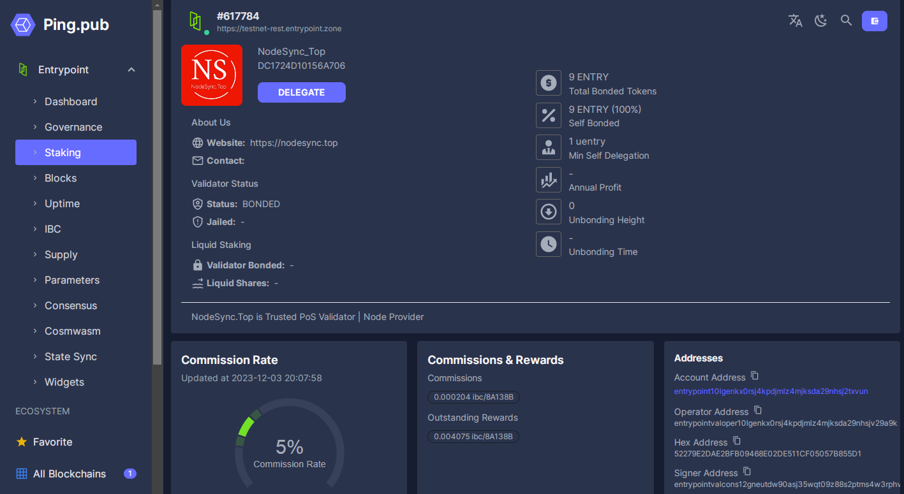Copy the Signer Address
904x494 pixels.
pos(747,472)
